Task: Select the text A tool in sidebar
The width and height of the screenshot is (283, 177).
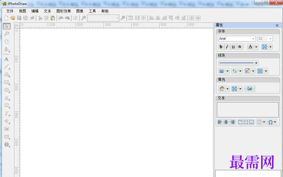Action: coord(7,59)
